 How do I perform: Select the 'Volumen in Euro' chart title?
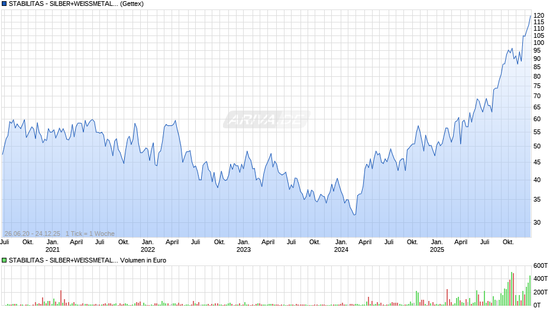click(x=87, y=260)
